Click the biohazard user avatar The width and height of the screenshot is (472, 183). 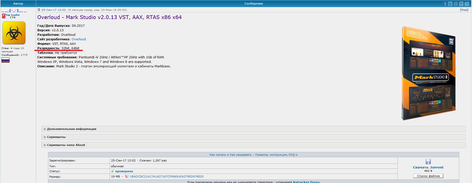[14, 33]
